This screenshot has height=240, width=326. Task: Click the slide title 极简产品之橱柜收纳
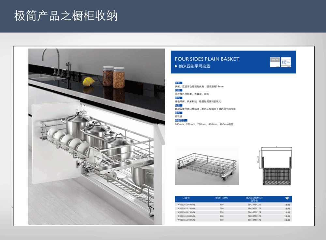click(66, 16)
